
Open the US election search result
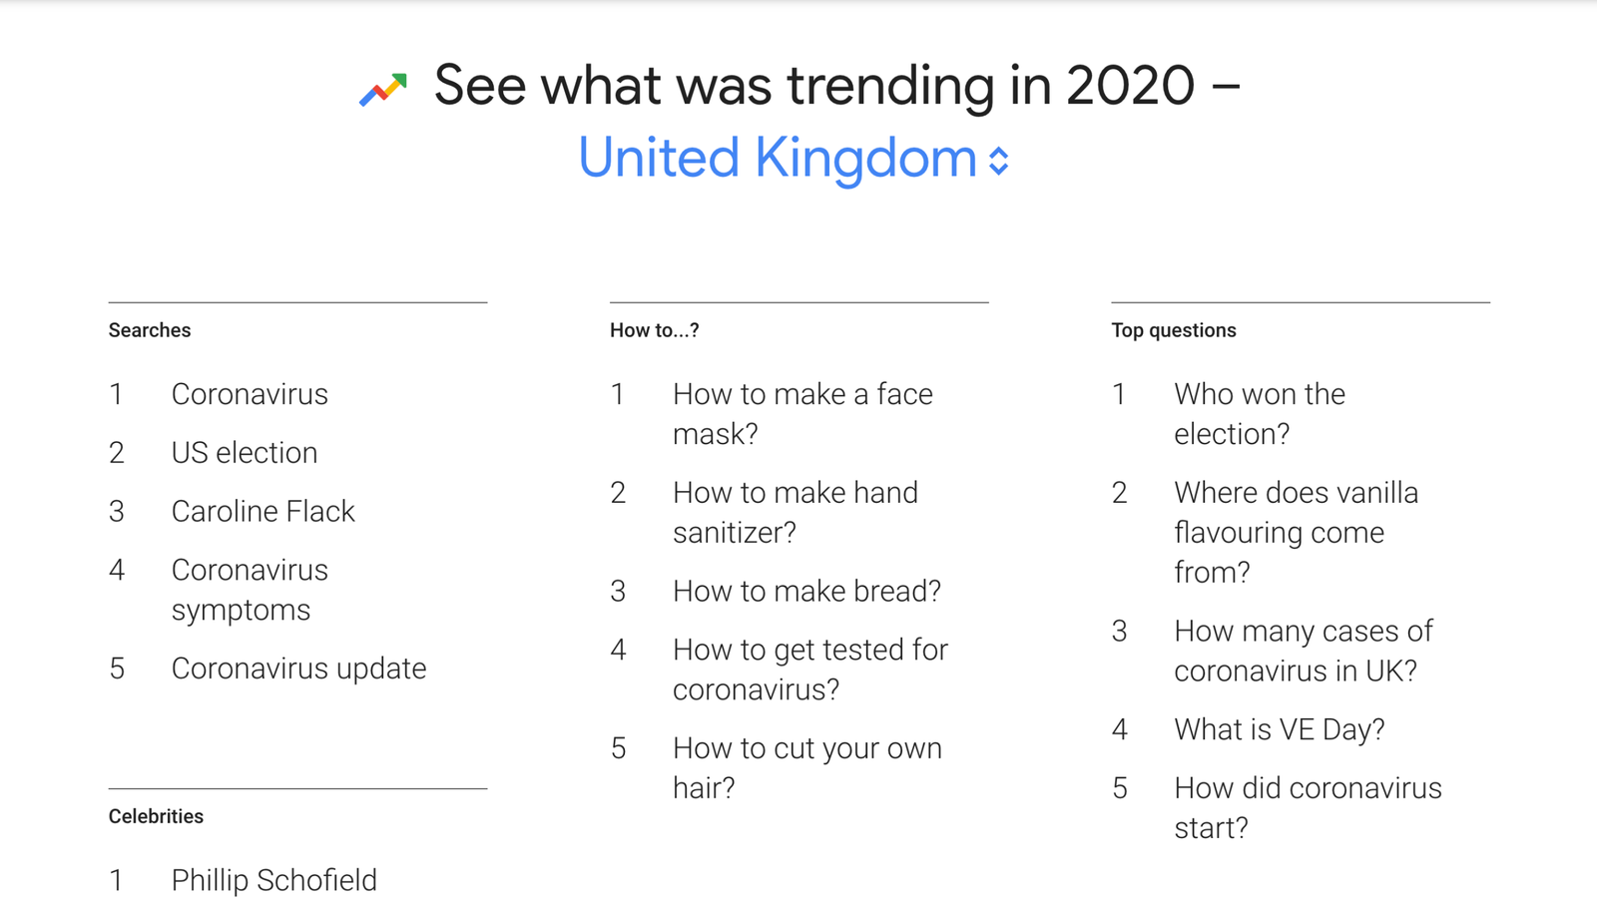tap(245, 452)
